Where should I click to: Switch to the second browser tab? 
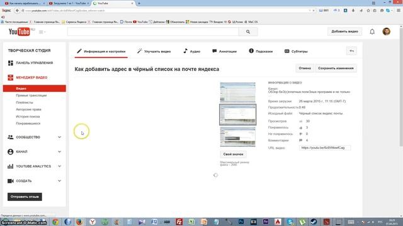69,3
